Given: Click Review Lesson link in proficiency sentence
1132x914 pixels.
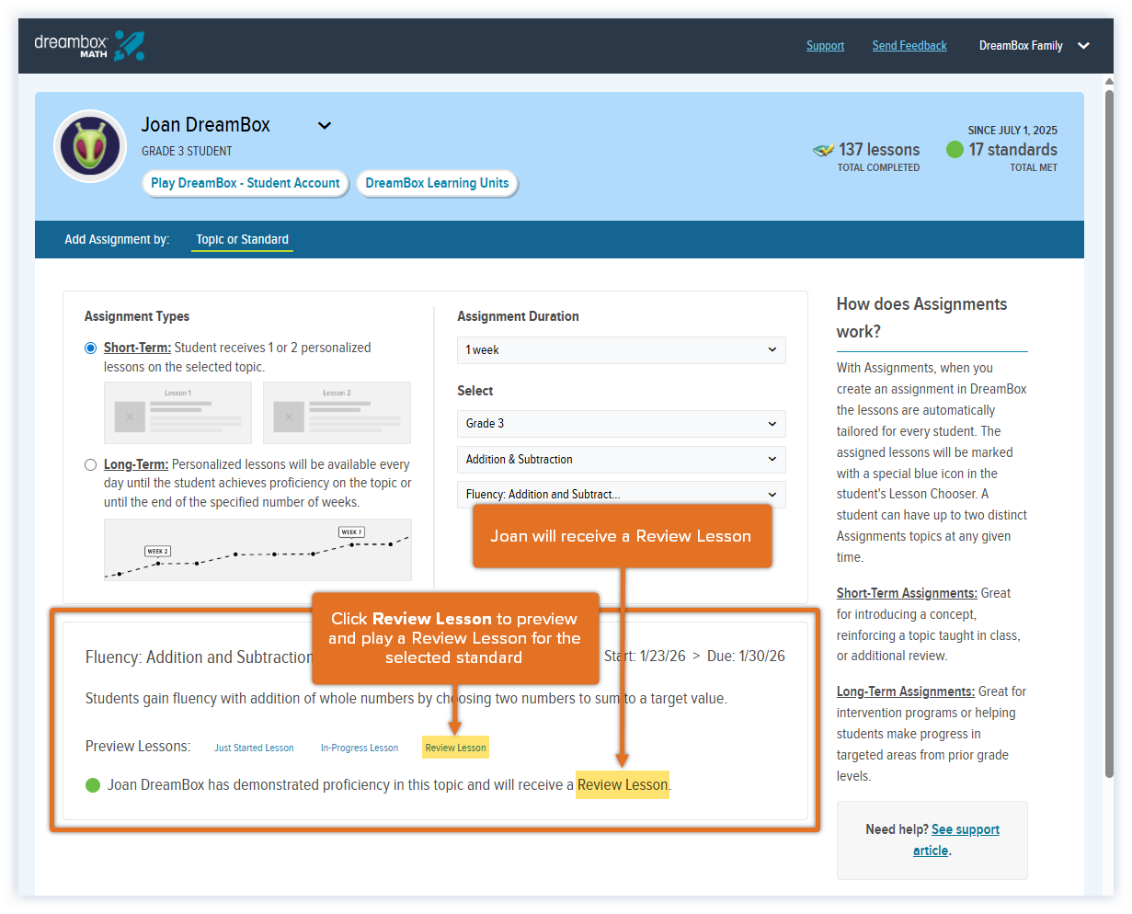Looking at the screenshot, I should coord(623,784).
